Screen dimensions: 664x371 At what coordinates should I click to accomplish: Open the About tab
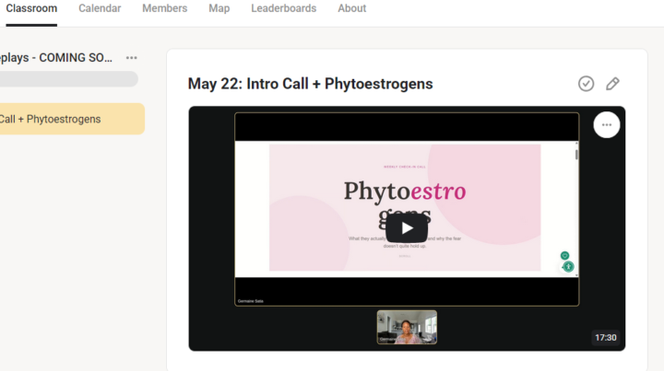click(x=351, y=8)
